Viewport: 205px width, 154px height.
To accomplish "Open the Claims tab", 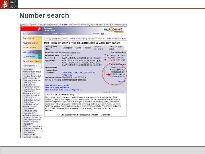I will point(78,48).
